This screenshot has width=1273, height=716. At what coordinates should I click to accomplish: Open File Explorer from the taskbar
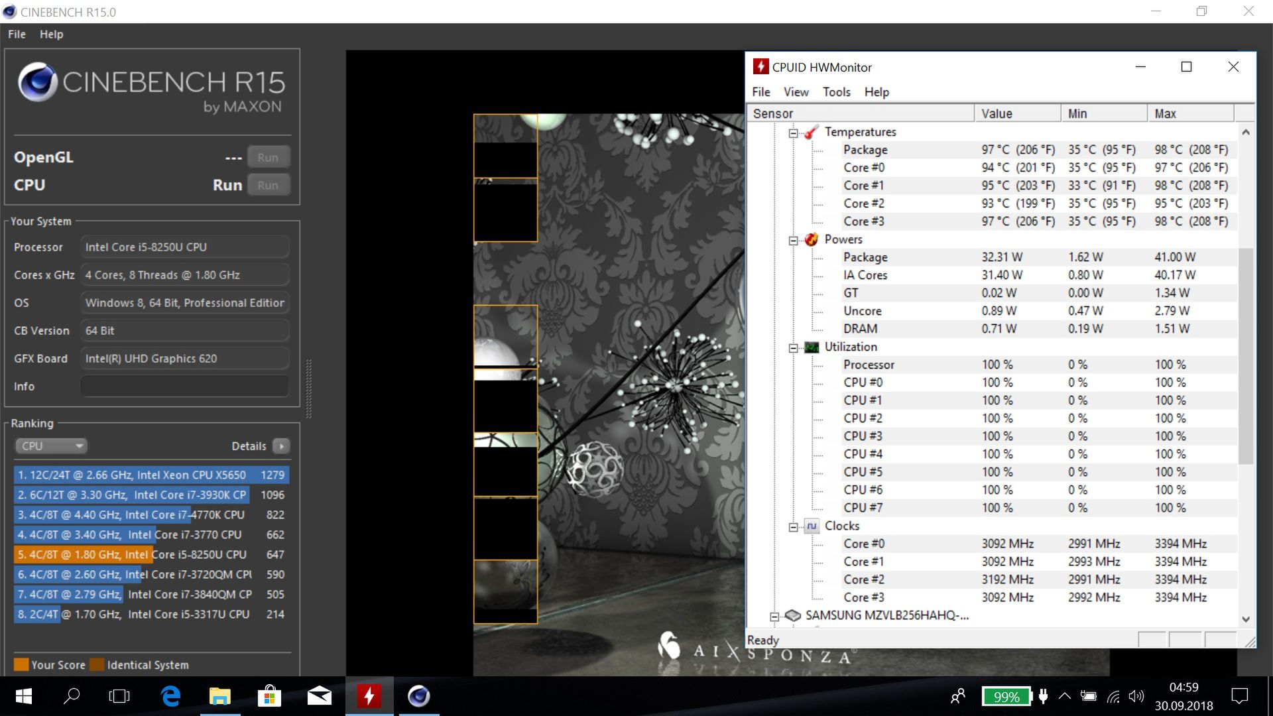point(219,696)
